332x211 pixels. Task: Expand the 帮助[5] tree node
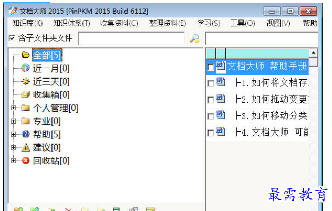click(x=13, y=134)
